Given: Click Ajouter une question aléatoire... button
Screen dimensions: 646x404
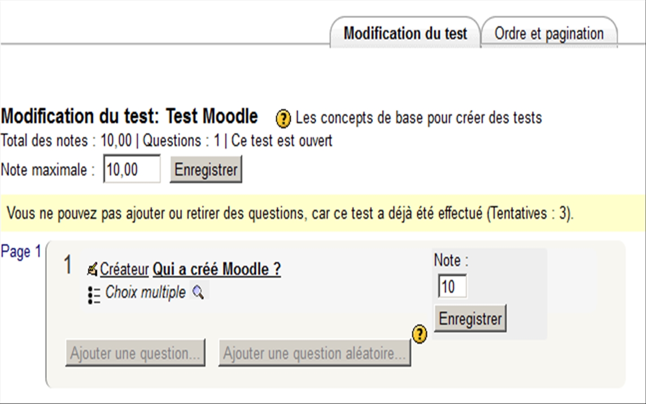Looking at the screenshot, I should coord(314,353).
